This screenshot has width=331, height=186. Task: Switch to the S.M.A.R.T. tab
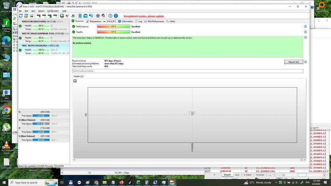click(x=110, y=21)
